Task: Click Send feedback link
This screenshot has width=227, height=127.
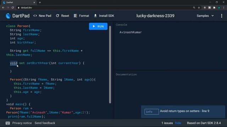Action: 45,123
